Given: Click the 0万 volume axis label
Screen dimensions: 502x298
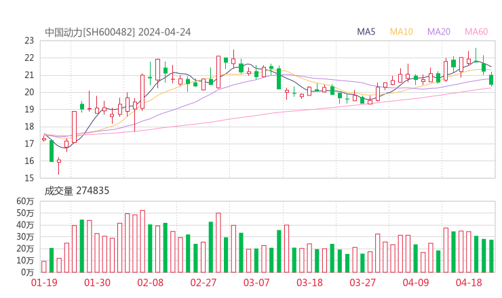Looking at the screenshot, I should [x=28, y=272].
